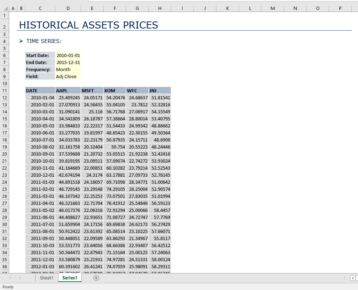Select the HISTORICAL ASSETS PRICES title cell
358x290 pixels.
tap(88, 25)
